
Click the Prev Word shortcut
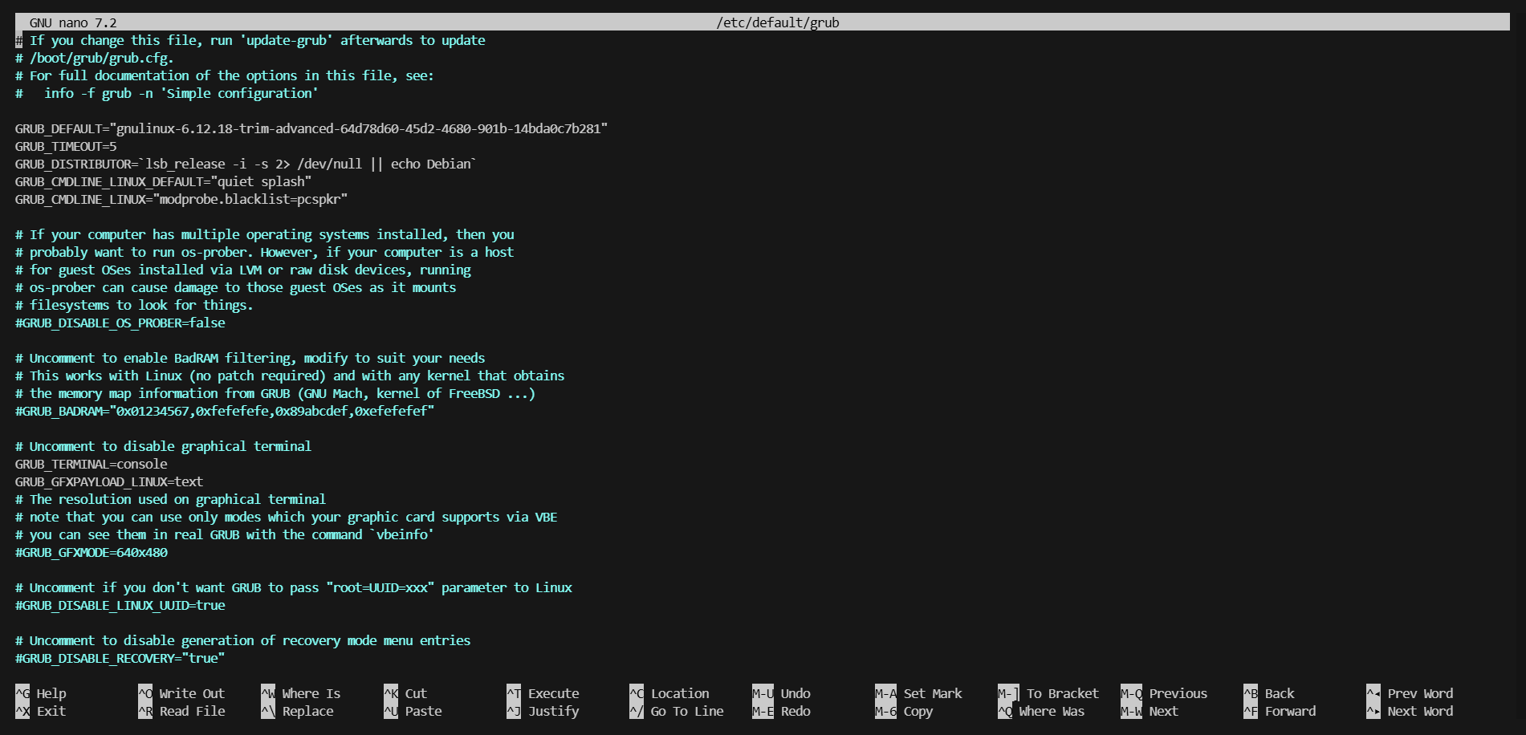pyautogui.click(x=1410, y=693)
